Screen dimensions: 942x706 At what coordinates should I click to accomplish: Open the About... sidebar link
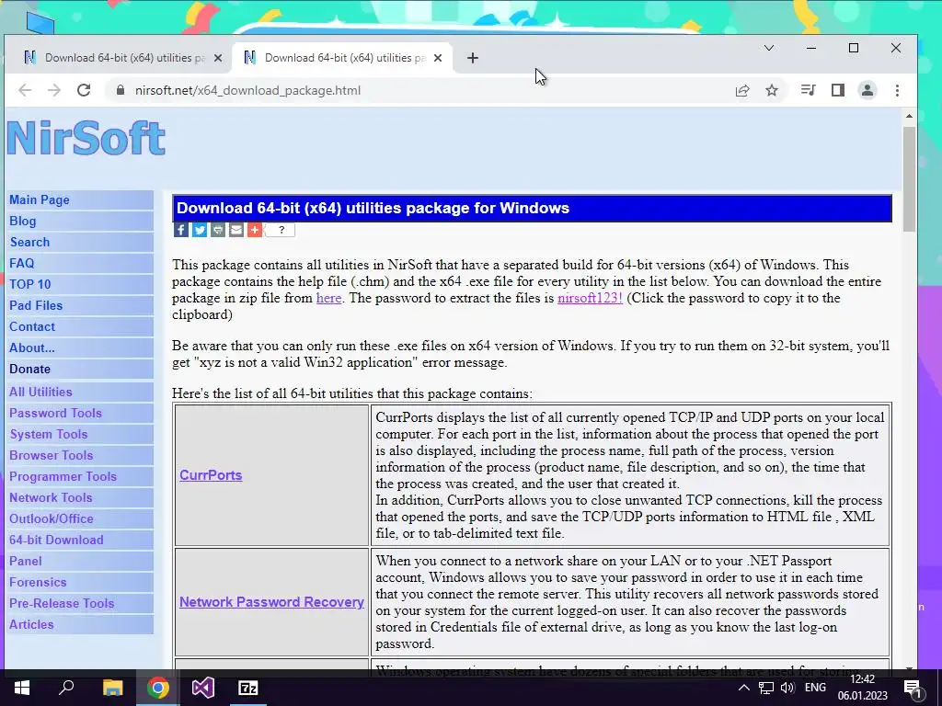(31, 347)
